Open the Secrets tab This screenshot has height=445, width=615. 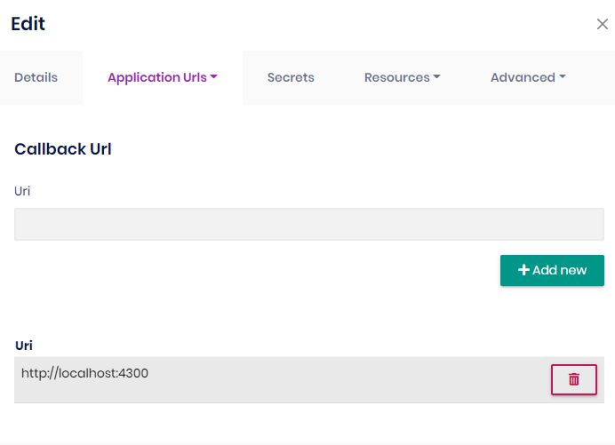[291, 77]
